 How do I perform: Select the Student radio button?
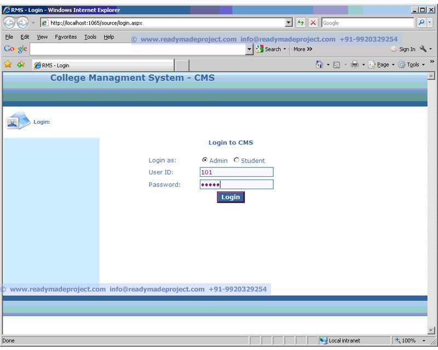point(237,160)
